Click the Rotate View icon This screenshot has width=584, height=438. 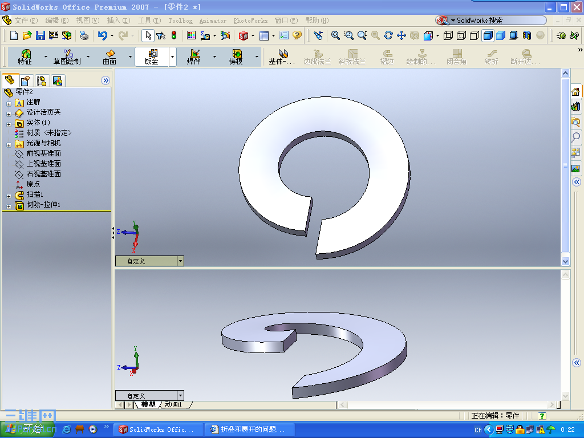pos(388,35)
